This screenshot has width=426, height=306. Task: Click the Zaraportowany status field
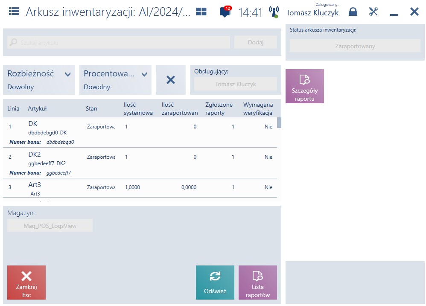355,46
